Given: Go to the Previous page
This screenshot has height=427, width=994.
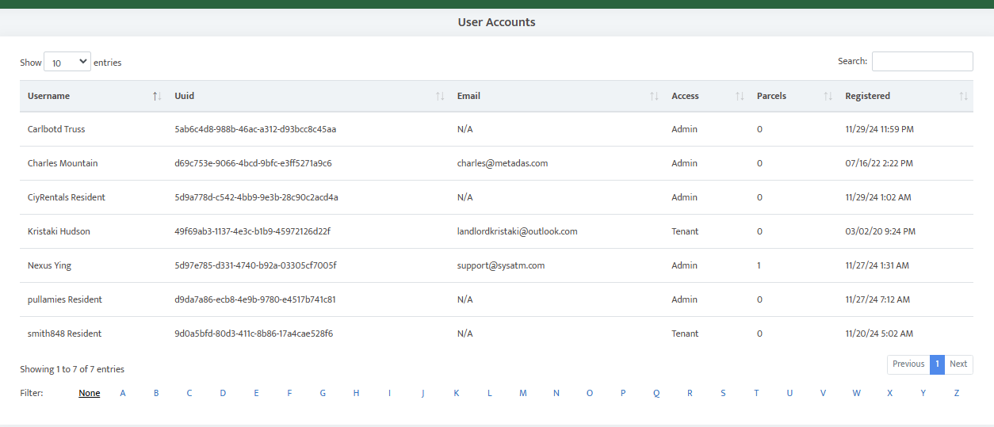Looking at the screenshot, I should 908,364.
